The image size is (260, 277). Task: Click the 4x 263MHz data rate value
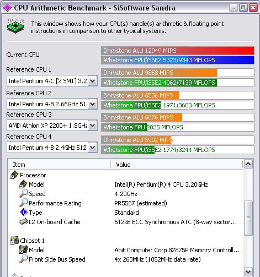pos(157,259)
